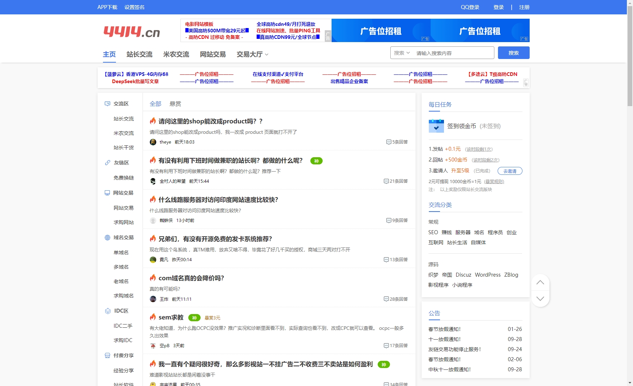Open the 米农交流 navigation tab

[x=176, y=54]
